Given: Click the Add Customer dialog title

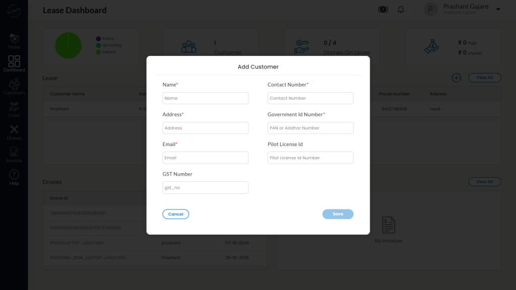Looking at the screenshot, I should click(x=258, y=67).
